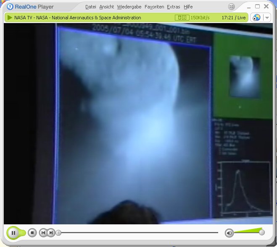
Task: Skip to the next clip
Action: pos(51,233)
